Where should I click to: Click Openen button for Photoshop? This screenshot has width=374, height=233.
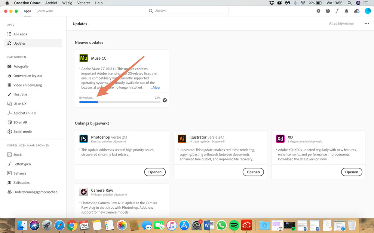155,172
